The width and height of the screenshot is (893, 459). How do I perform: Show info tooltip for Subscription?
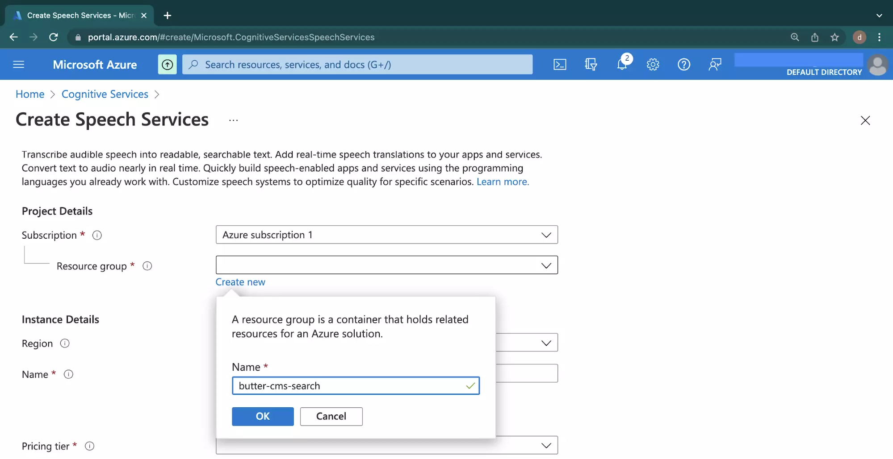pos(97,235)
